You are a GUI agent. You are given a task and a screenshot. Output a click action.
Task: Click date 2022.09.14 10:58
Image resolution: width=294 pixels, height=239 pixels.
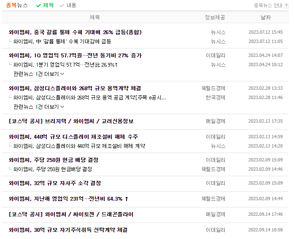(x=265, y=230)
